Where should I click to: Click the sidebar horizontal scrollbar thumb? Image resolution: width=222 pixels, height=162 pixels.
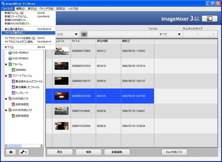click(15, 146)
